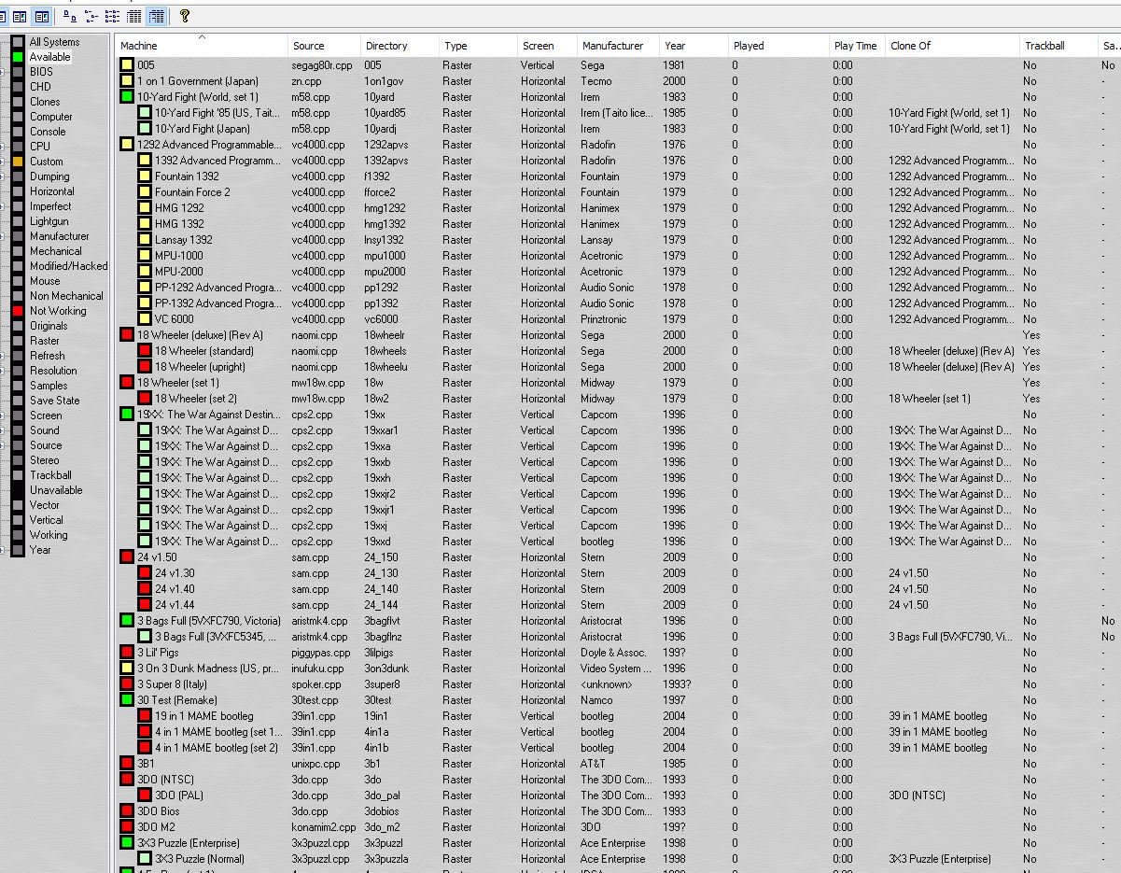The image size is (1121, 873).
Task: Click the yellow status icon of Fountain Force 2
Action: pos(145,192)
